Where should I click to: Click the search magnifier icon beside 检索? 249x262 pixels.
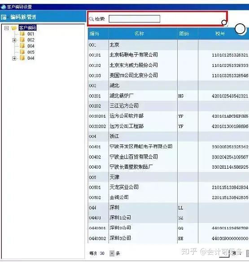pos(91,19)
